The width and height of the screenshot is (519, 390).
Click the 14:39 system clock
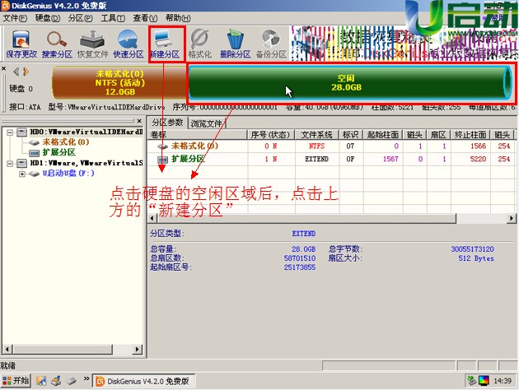pos(503,381)
